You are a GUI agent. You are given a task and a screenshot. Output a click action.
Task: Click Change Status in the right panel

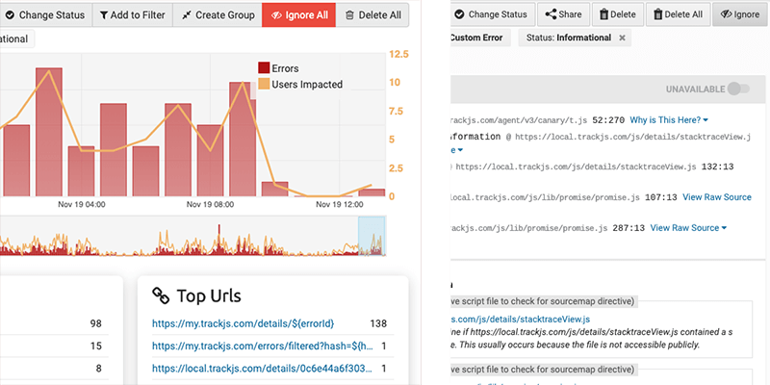pyautogui.click(x=493, y=14)
